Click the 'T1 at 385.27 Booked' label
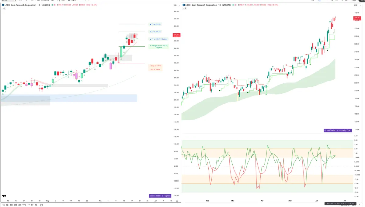The height and width of the screenshot is (207, 365). 158,39
